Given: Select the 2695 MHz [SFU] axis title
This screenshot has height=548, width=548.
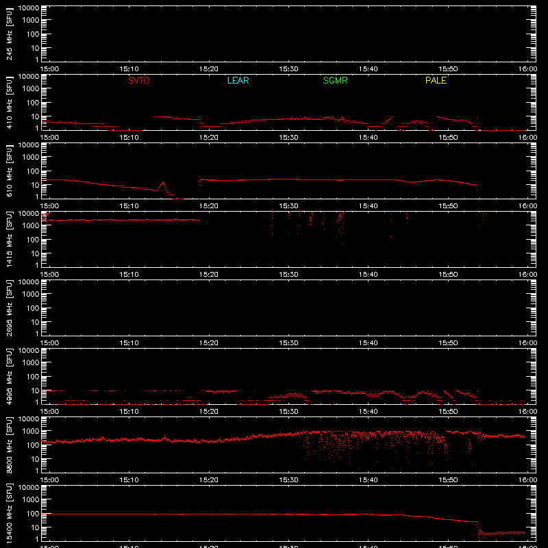Looking at the screenshot, I should (x=9, y=308).
